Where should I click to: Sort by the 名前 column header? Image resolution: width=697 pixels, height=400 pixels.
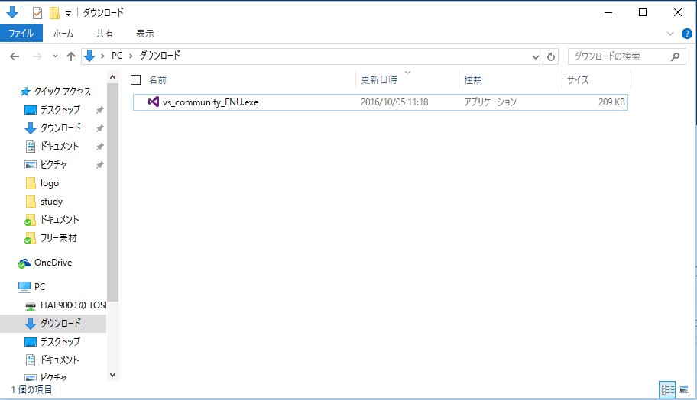pyautogui.click(x=157, y=80)
